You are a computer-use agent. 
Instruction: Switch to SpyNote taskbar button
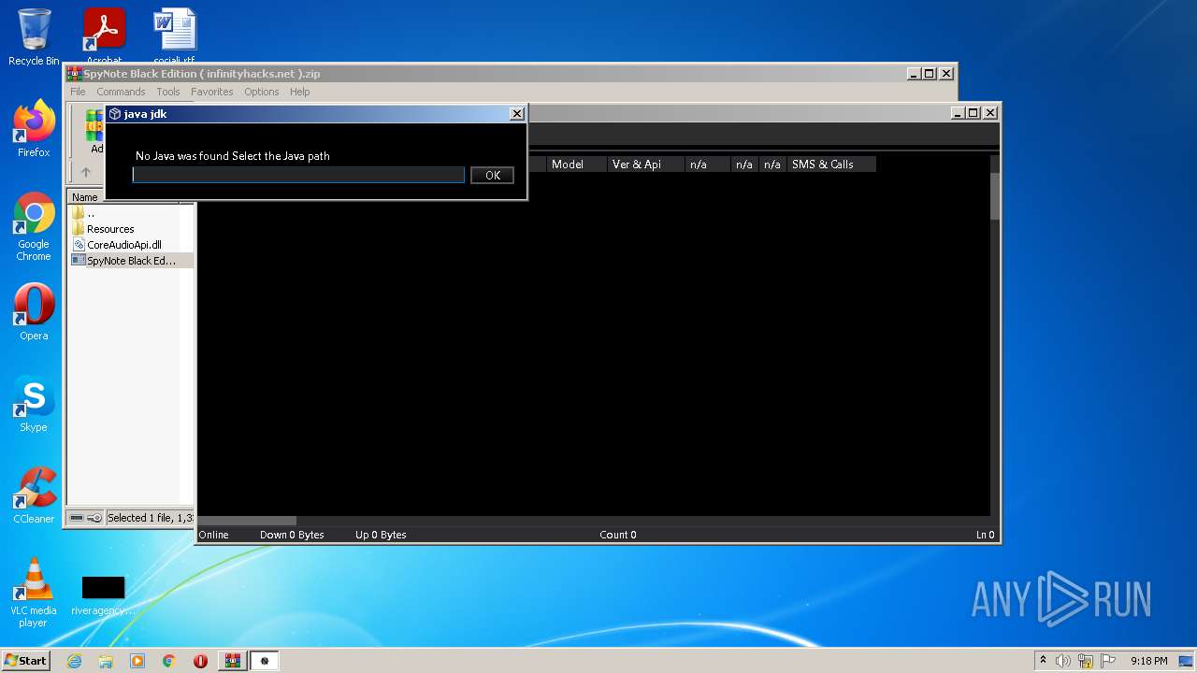click(x=264, y=661)
